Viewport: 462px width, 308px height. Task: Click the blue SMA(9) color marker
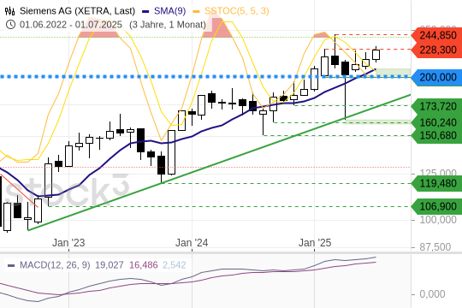coord(145,12)
